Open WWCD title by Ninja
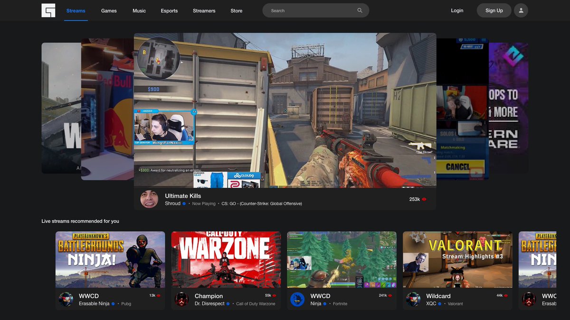The height and width of the screenshot is (320, 570). (321, 296)
